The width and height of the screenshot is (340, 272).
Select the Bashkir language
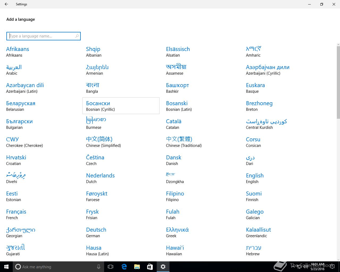pyautogui.click(x=201, y=88)
